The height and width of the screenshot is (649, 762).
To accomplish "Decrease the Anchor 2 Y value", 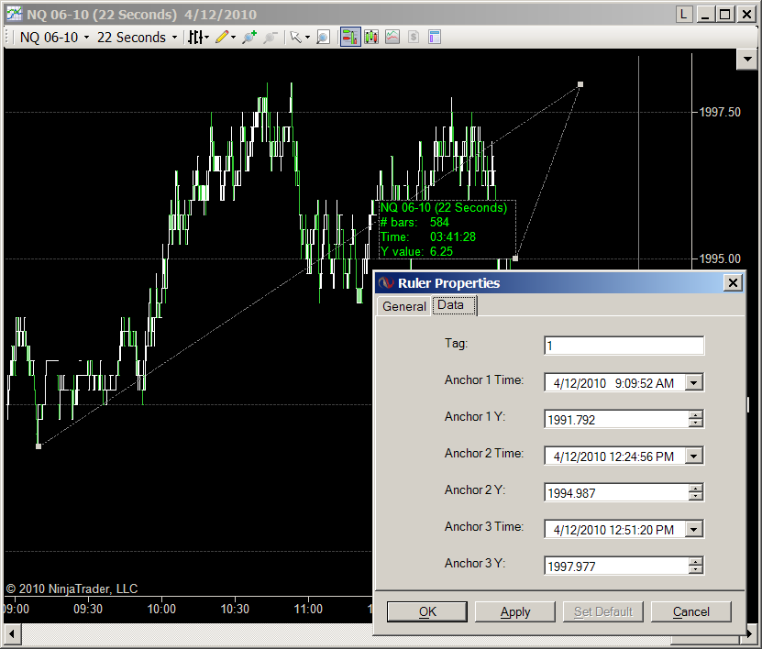I will click(696, 497).
